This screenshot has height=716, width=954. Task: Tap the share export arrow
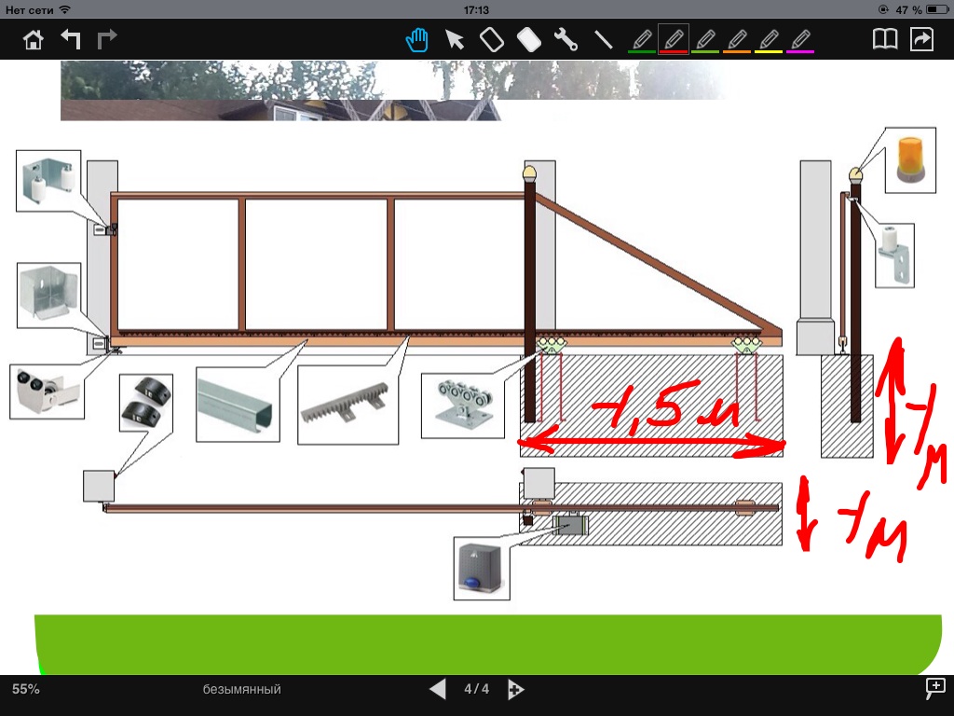[x=921, y=39]
